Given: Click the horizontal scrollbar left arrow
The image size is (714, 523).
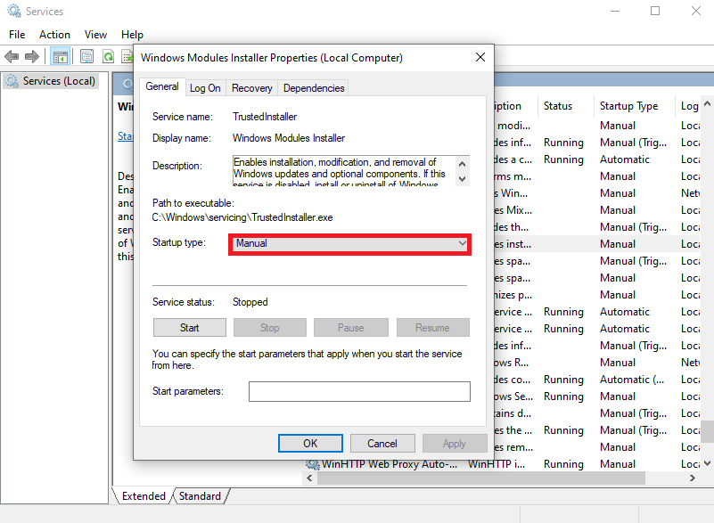Looking at the screenshot, I should point(309,478).
